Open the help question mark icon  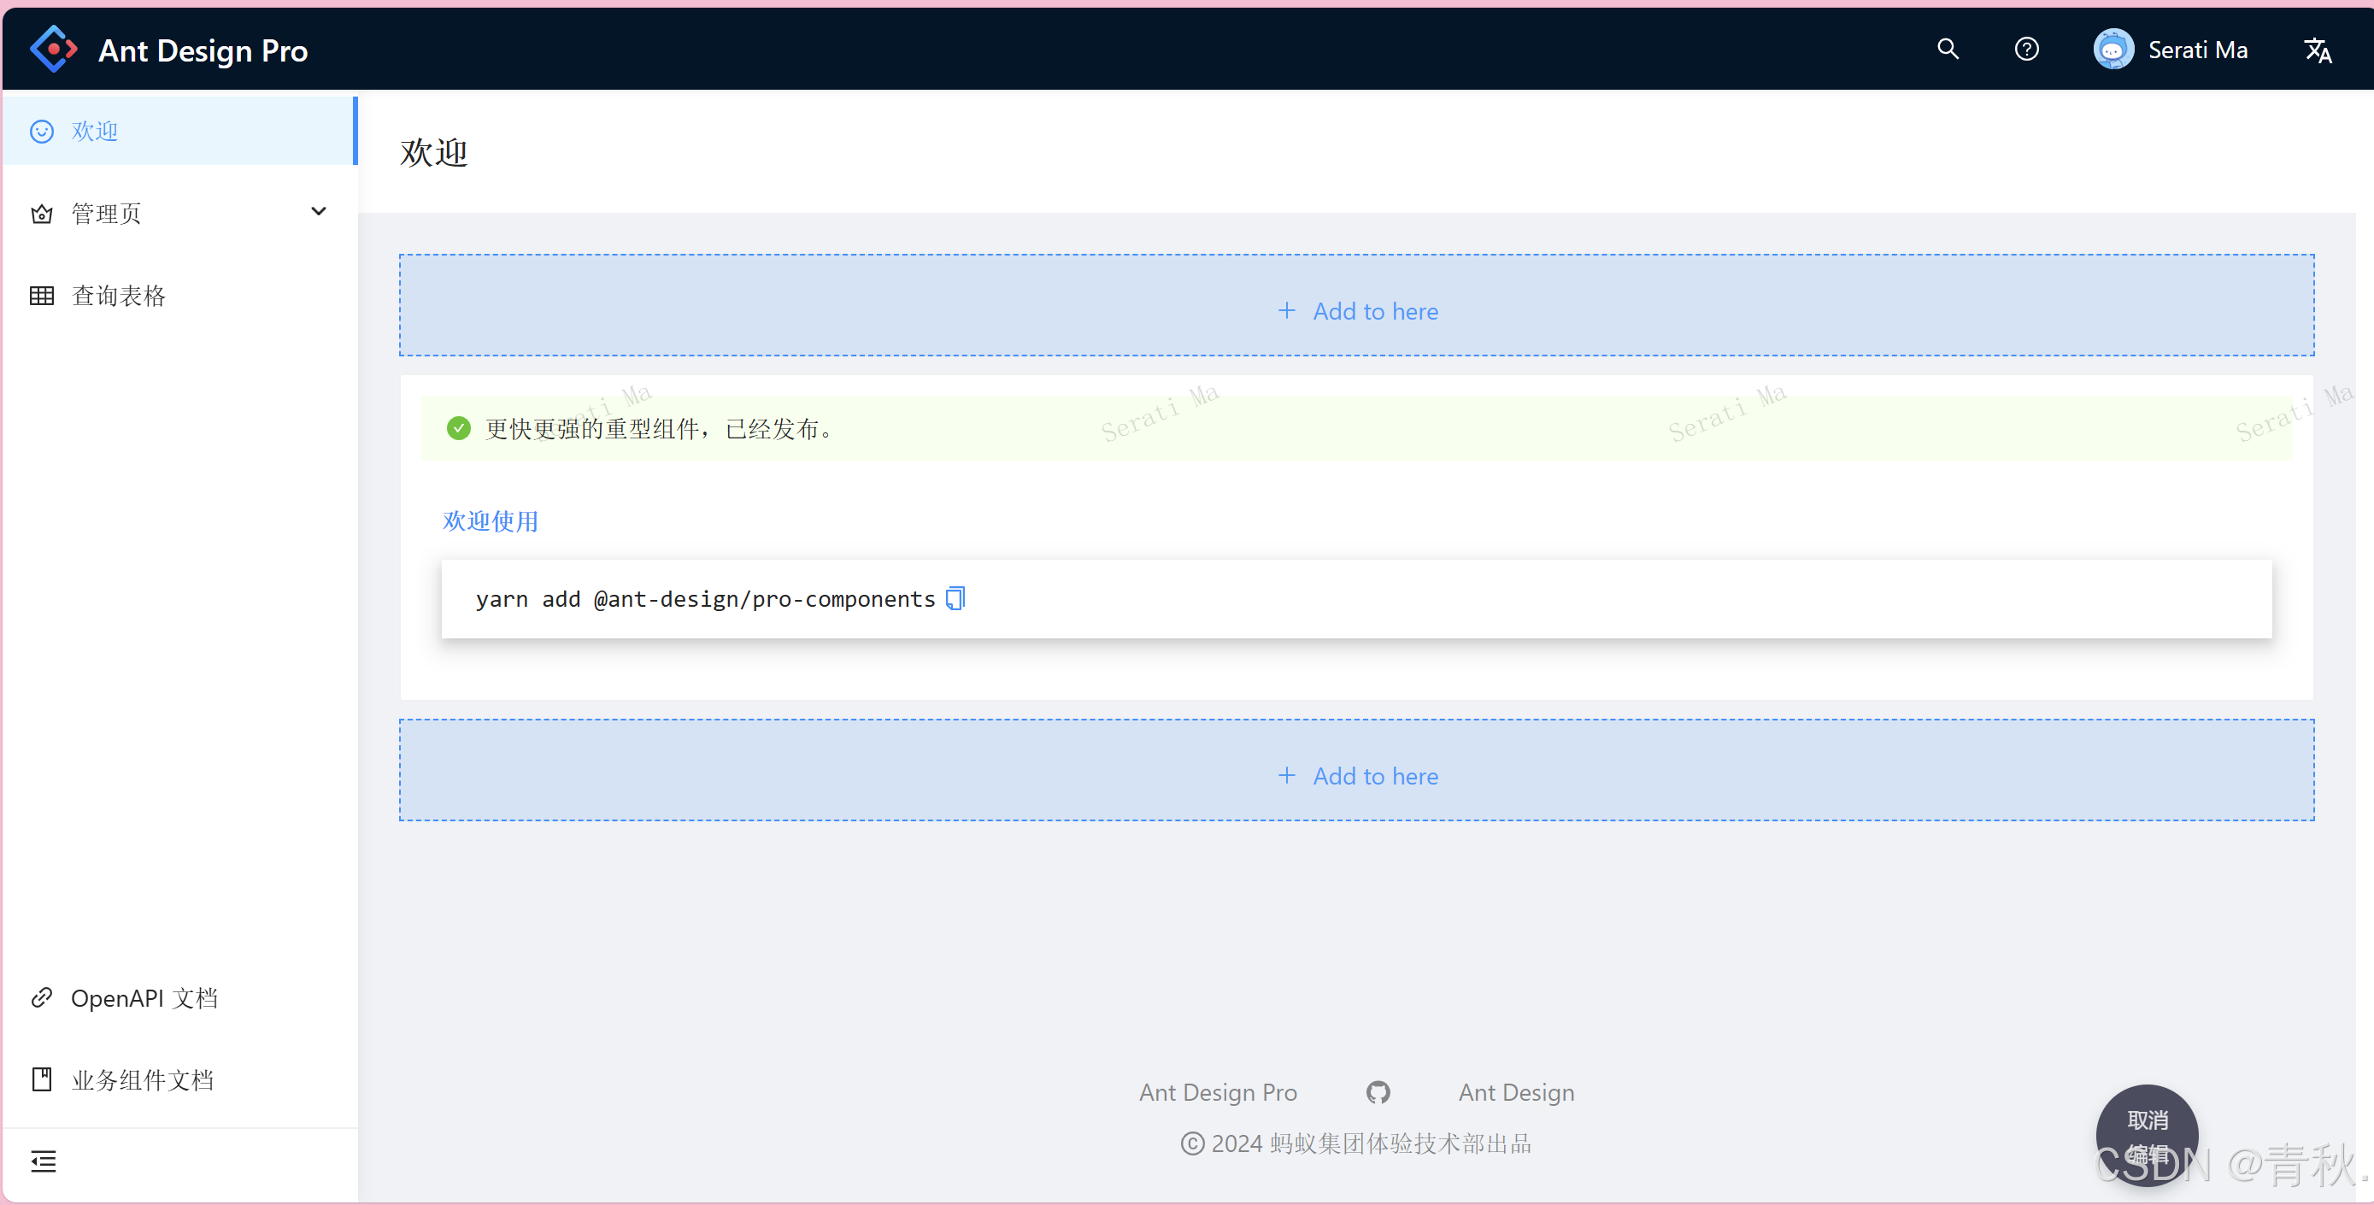[x=2025, y=49]
